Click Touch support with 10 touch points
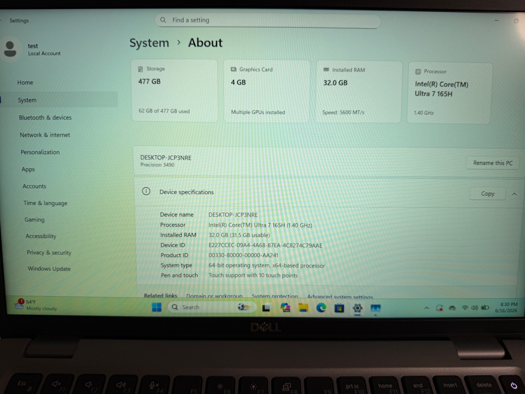 point(253,275)
